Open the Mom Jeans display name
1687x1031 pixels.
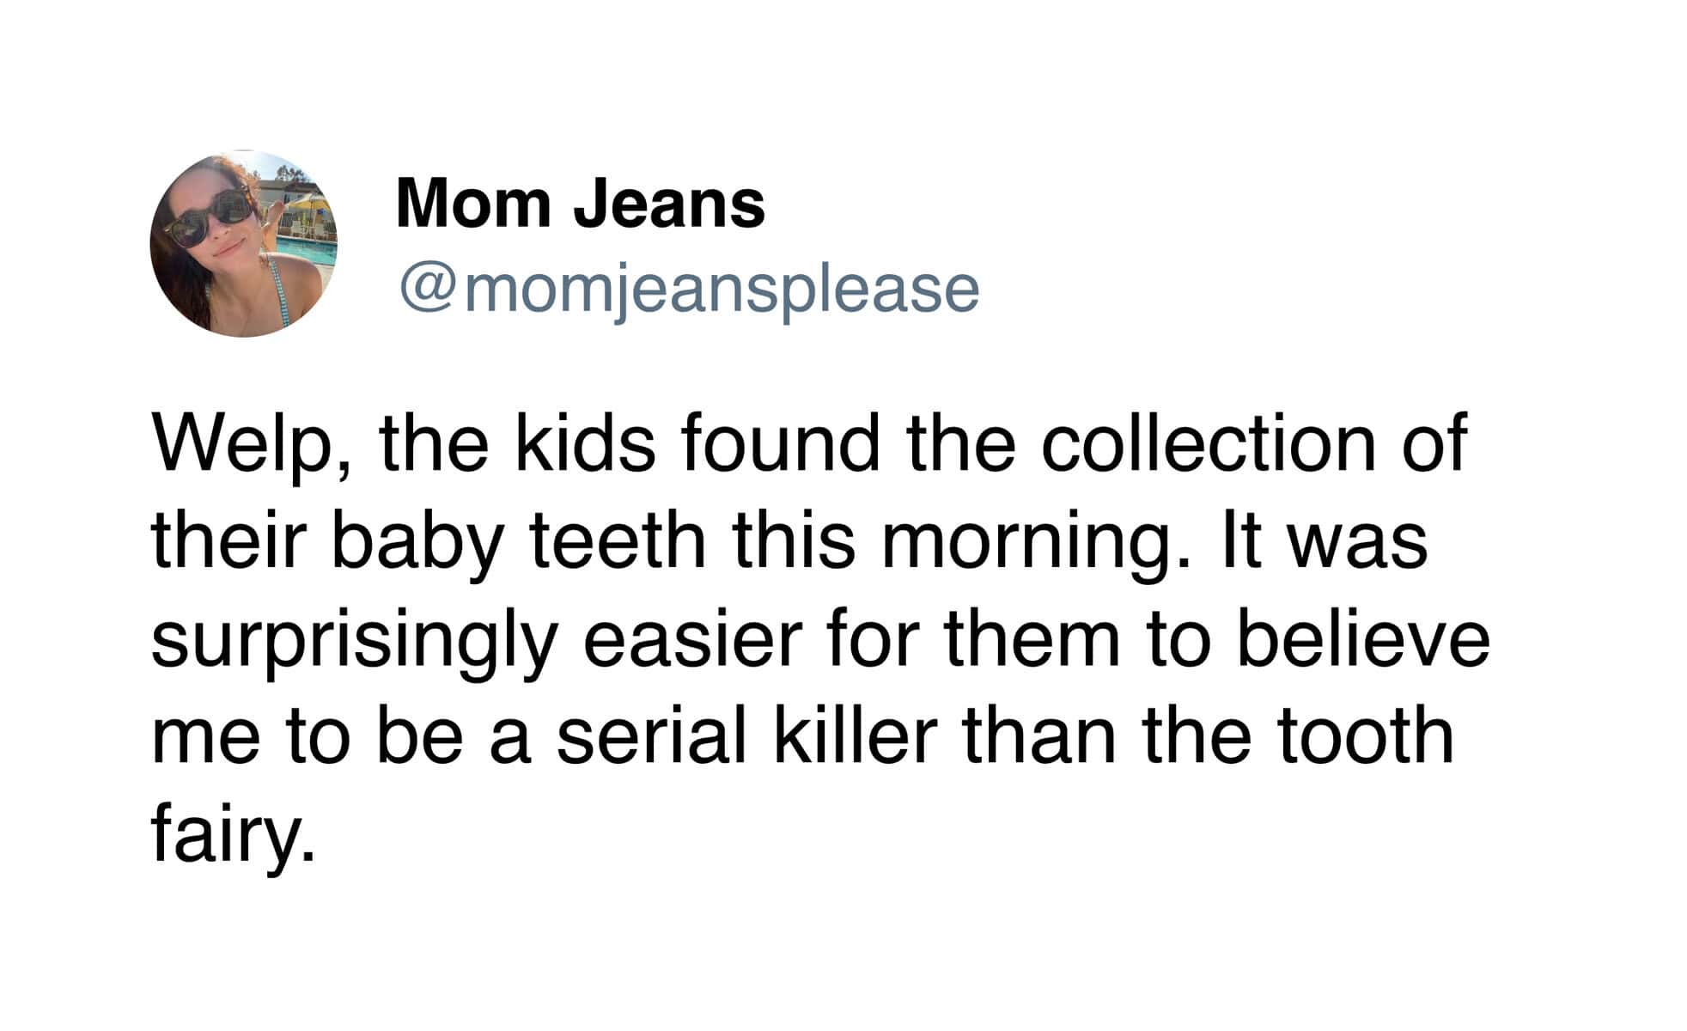coord(580,204)
